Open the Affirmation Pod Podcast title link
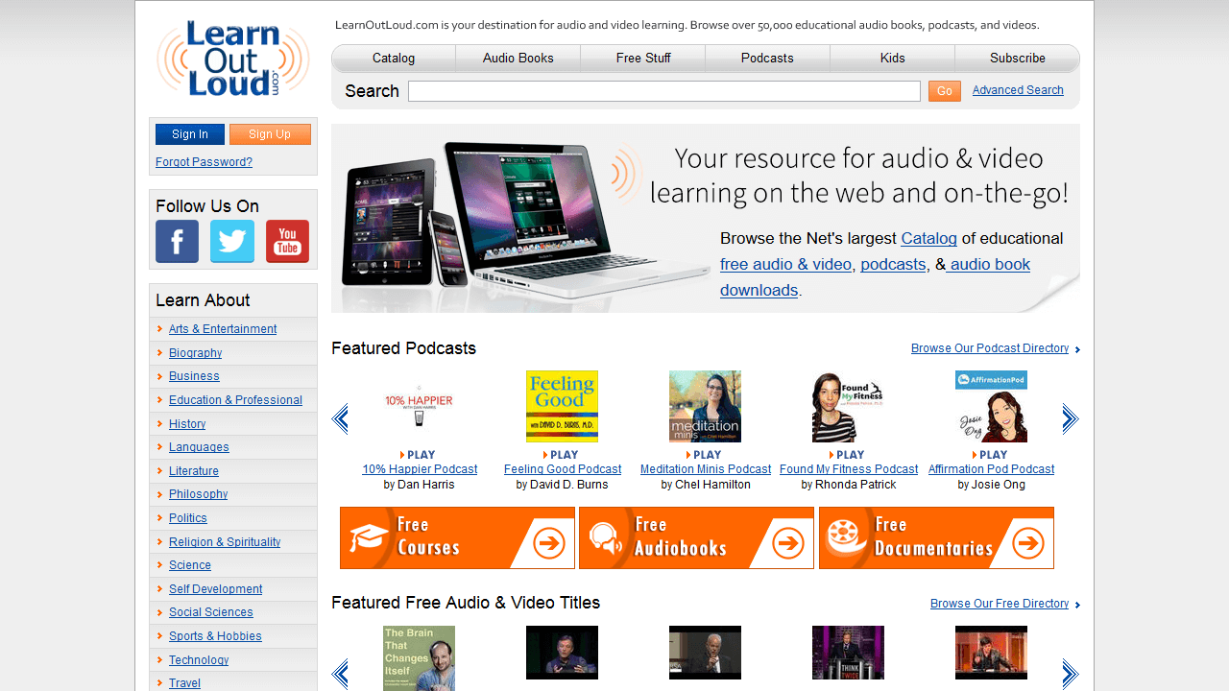Screen dimensions: 1229x691 [x=991, y=469]
